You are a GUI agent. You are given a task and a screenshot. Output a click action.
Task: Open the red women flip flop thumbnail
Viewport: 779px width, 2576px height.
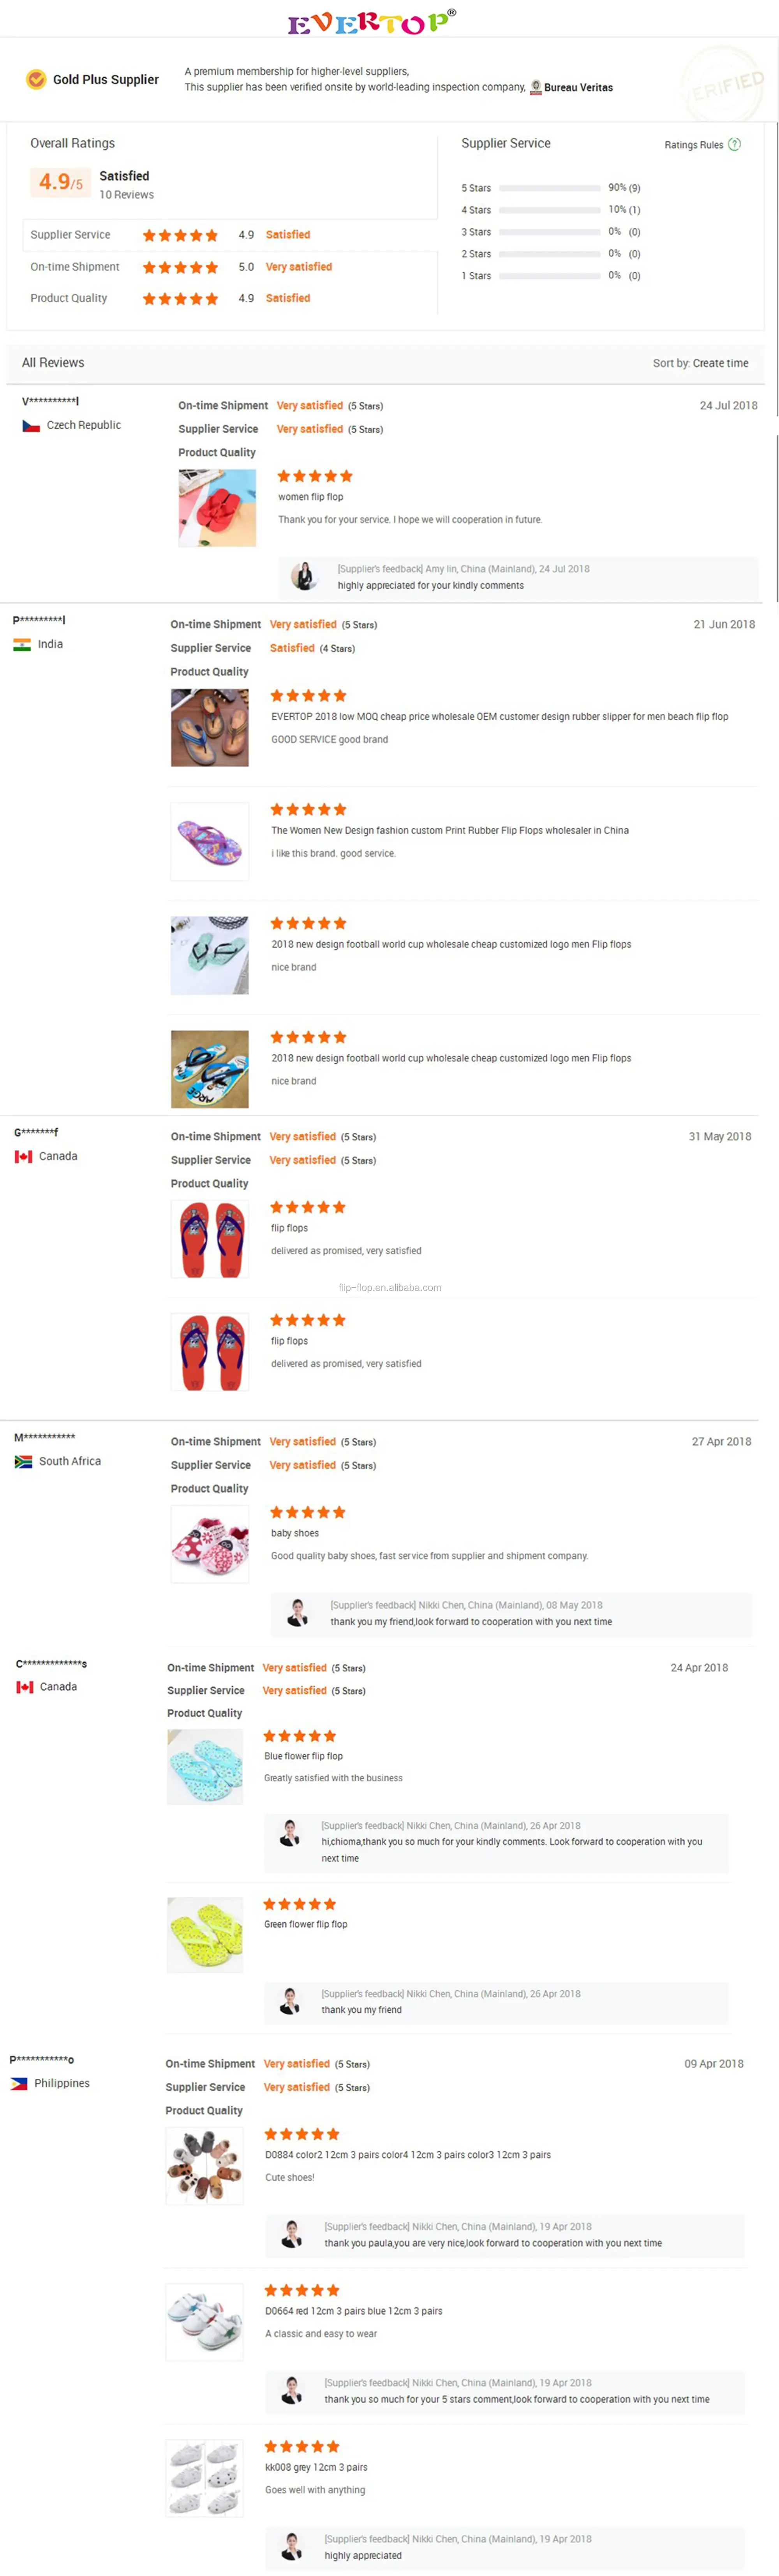217,508
